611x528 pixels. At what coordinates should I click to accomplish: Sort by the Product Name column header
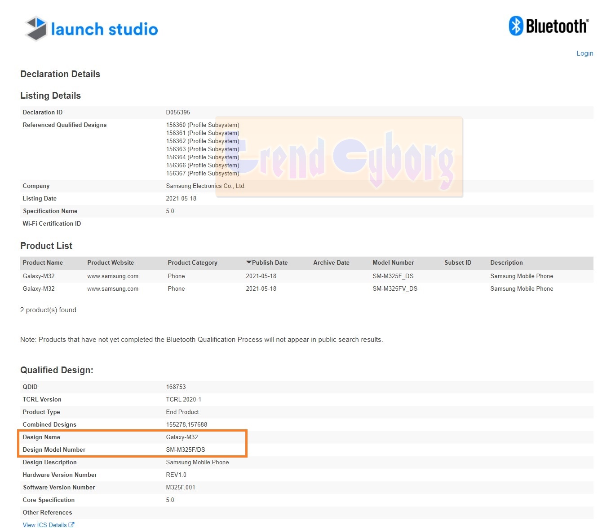pyautogui.click(x=43, y=262)
